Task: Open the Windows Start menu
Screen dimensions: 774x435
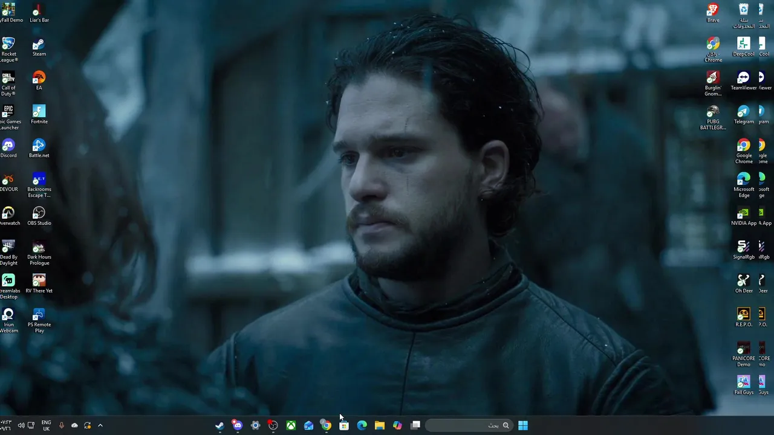Action: point(523,425)
